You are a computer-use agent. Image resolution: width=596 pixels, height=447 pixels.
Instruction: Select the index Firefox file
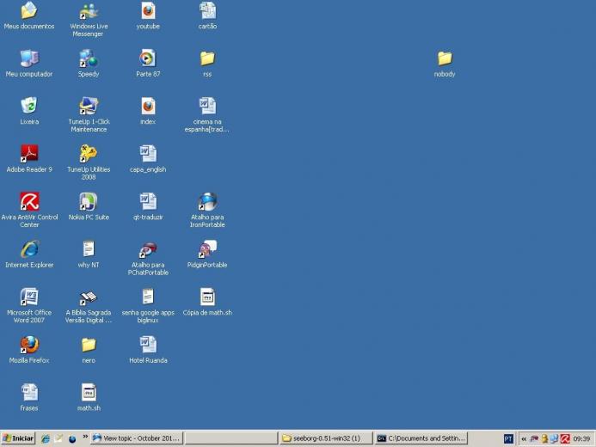tap(148, 106)
